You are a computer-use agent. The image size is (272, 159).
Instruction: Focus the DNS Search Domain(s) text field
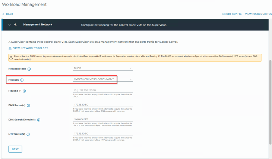[103, 119]
